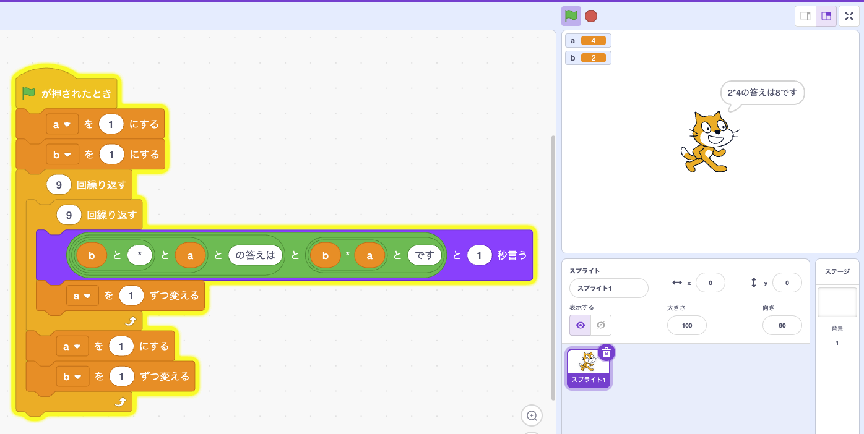
Task: Click the sprite y position field
Action: 787,283
